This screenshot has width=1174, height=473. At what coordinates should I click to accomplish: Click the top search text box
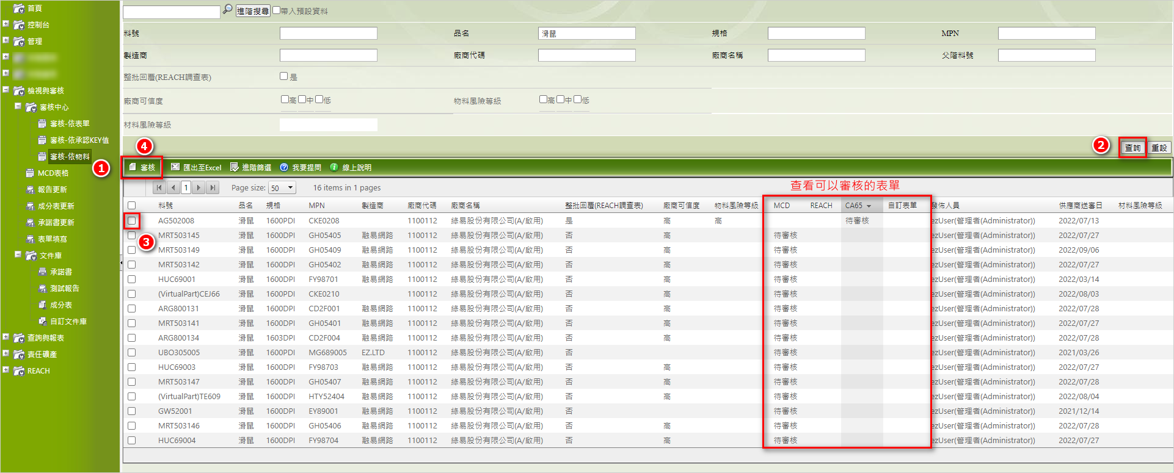(172, 12)
